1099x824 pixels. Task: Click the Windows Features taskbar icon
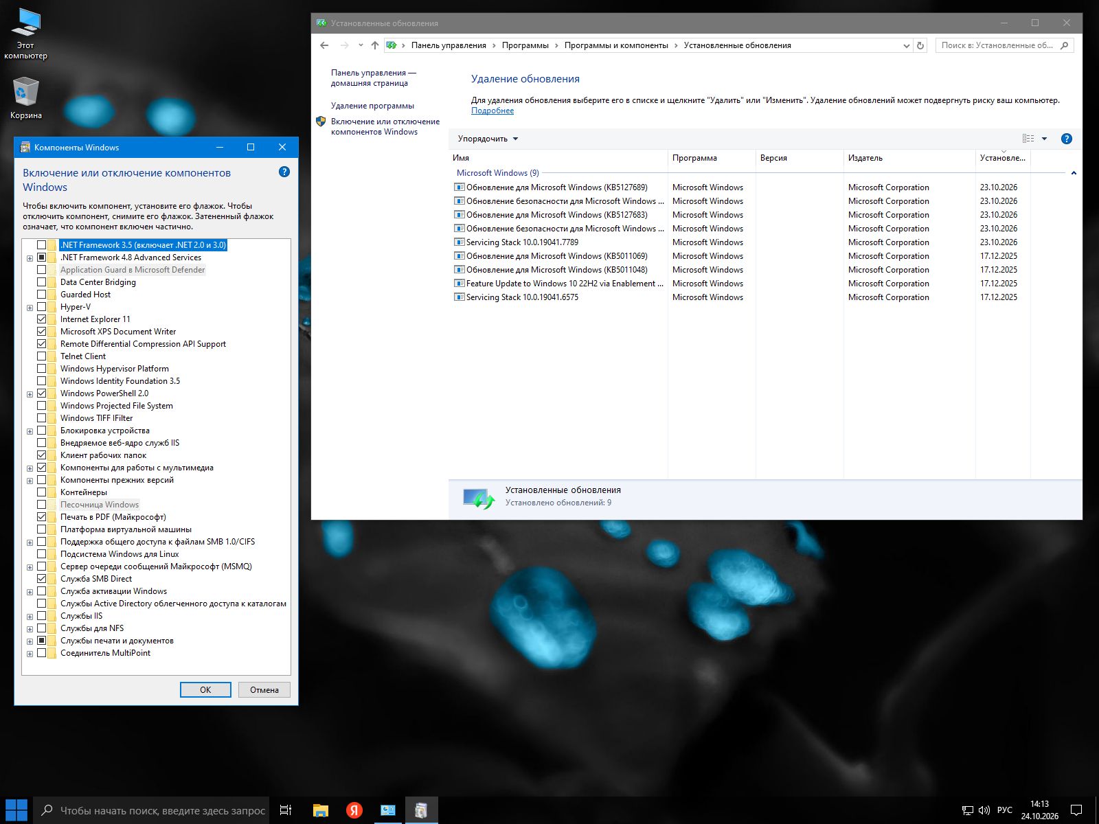421,810
